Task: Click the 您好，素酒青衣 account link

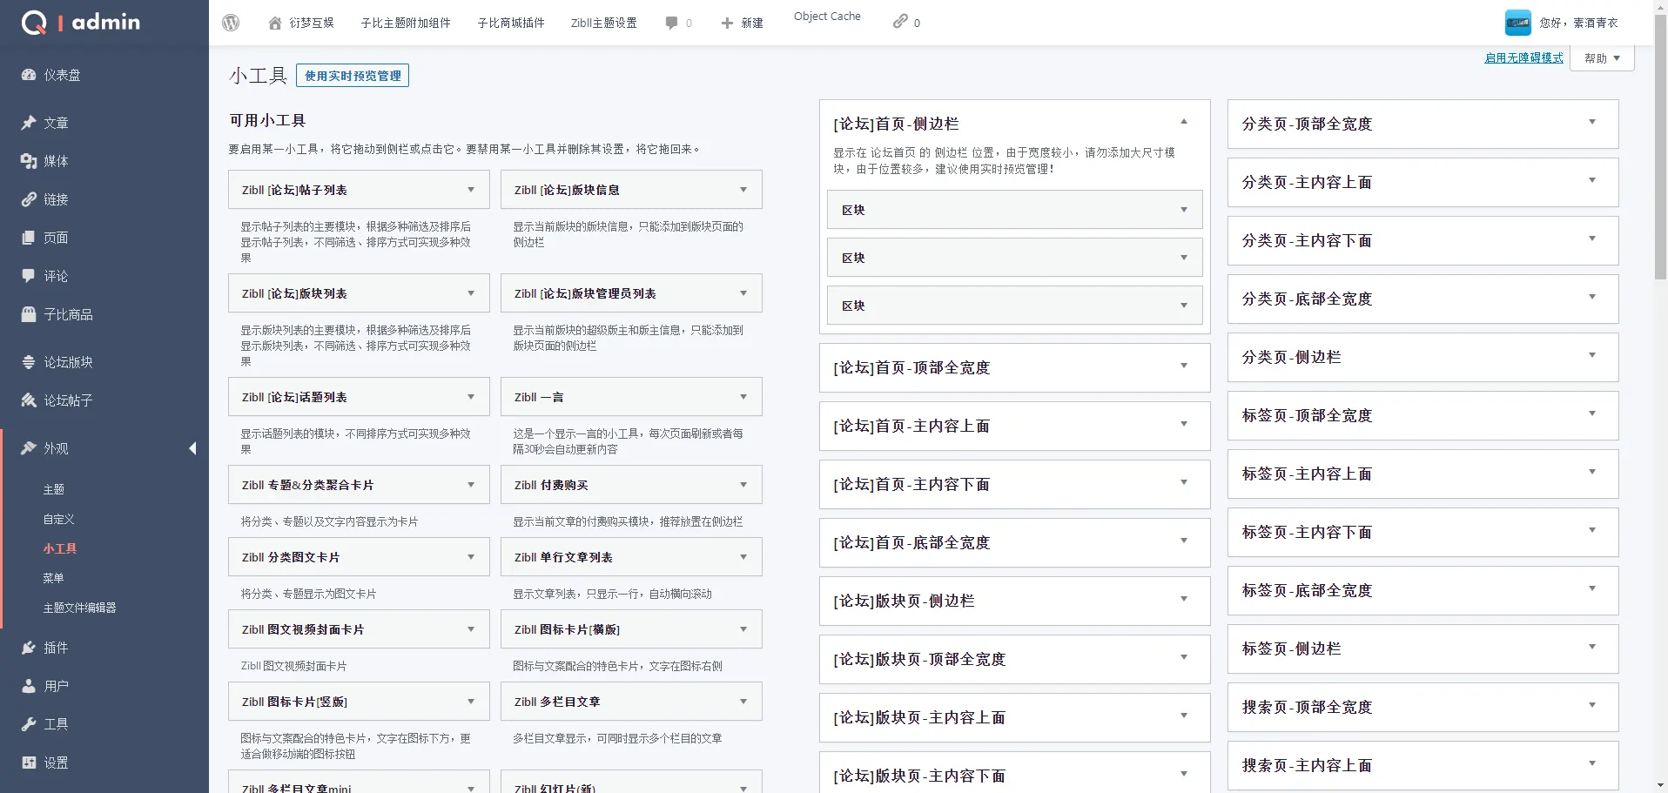Action: click(1578, 23)
